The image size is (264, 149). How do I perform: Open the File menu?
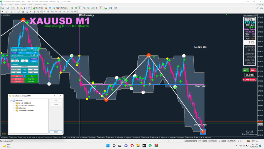tap(5, 5)
